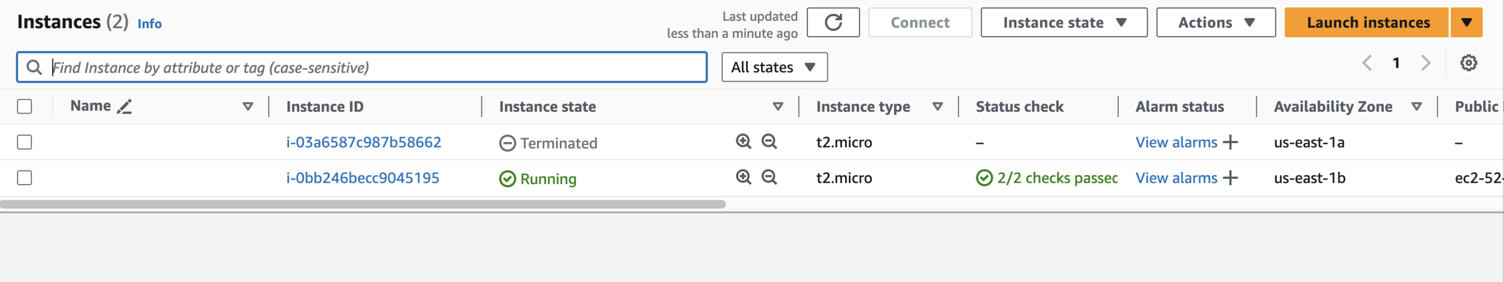Select all instances header checkbox
The image size is (1504, 282).
point(25,106)
